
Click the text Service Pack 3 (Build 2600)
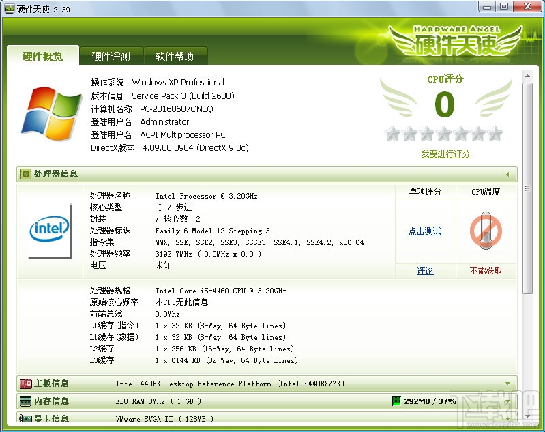(x=183, y=96)
